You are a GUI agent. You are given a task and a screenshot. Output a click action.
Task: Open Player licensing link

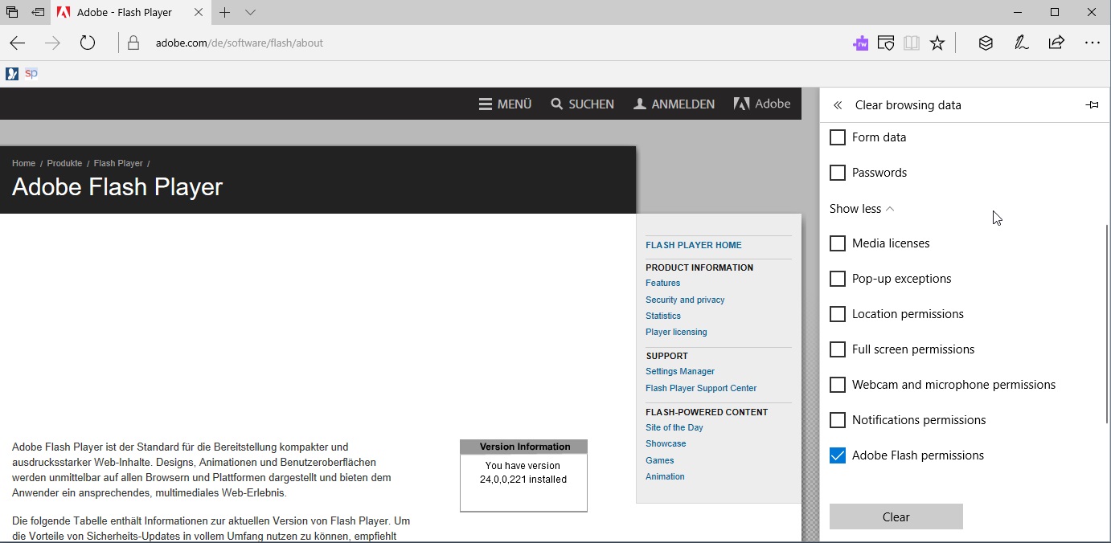676,332
